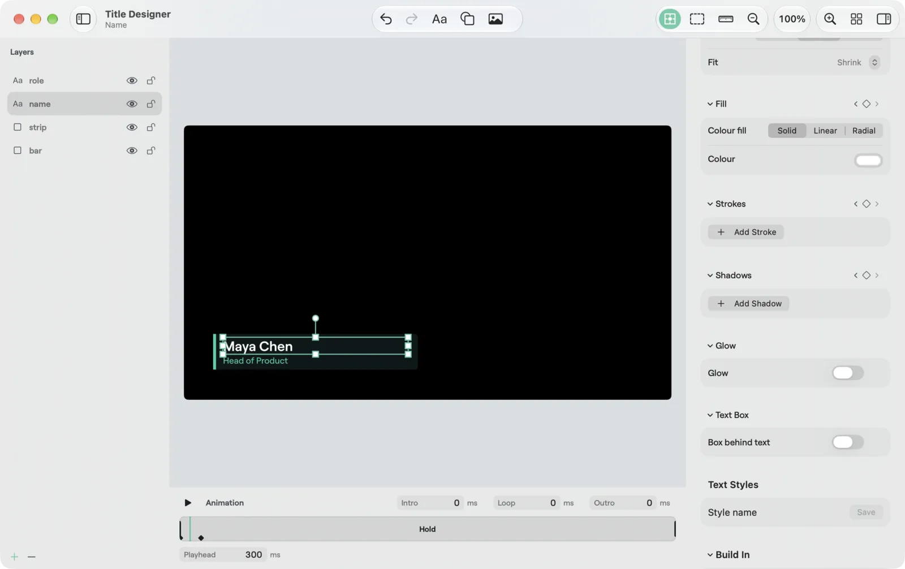Insert an image layer from toolbar
The height and width of the screenshot is (569, 905).
pos(495,19)
